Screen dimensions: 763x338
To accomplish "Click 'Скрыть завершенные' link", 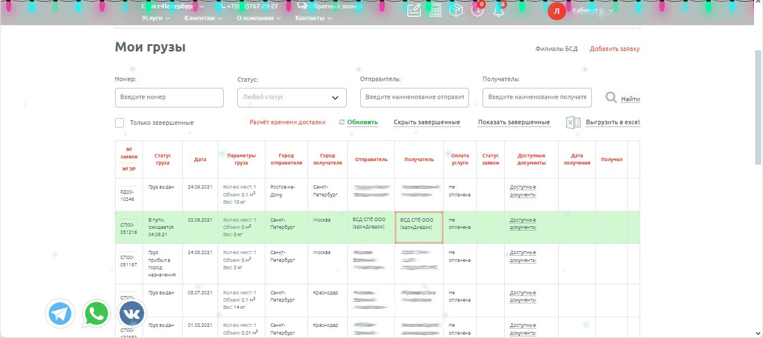I will [x=426, y=122].
